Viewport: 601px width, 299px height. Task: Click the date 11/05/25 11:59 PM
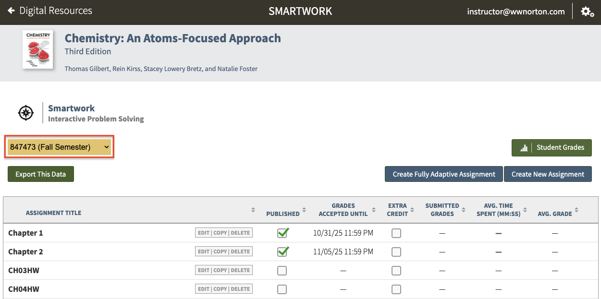point(343,252)
